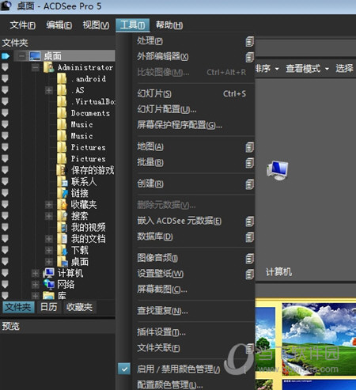Open the 帮助(H) menu
This screenshot has height=390, width=356.
pyautogui.click(x=169, y=25)
